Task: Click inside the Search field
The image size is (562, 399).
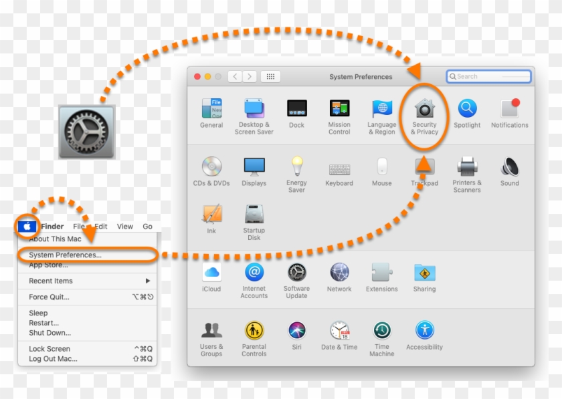Action: click(x=488, y=76)
